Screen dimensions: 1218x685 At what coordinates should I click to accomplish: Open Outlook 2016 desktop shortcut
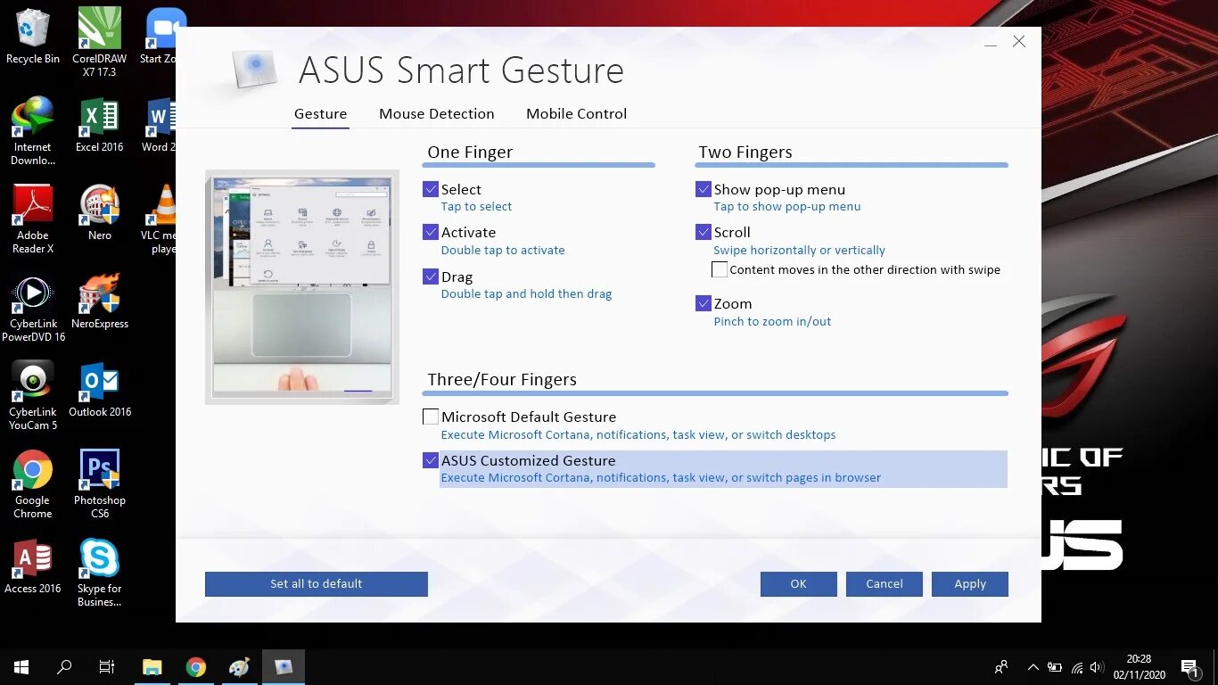[100, 390]
